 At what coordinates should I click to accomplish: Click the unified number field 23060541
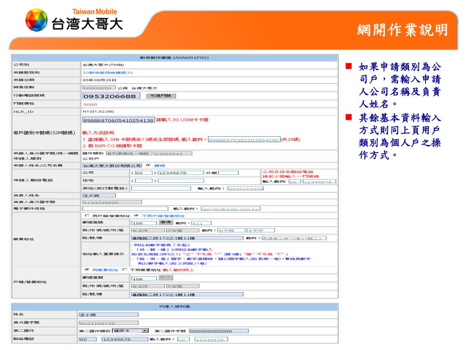click(173, 153)
